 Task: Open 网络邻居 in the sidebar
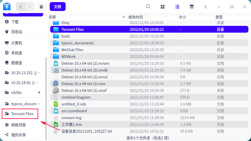[x=23, y=125]
